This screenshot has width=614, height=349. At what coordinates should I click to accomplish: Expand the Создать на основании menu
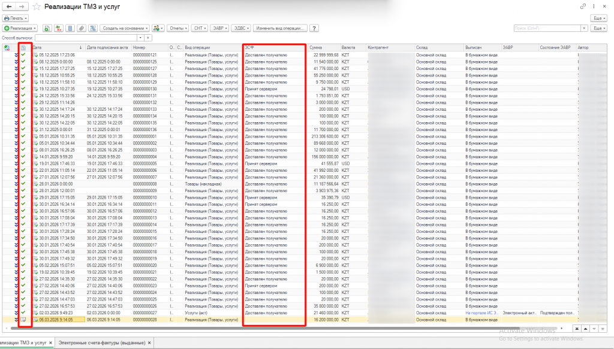(125, 28)
